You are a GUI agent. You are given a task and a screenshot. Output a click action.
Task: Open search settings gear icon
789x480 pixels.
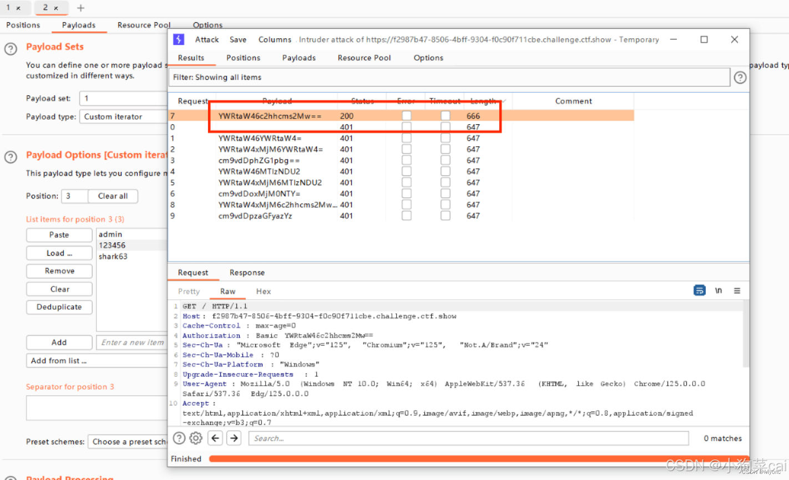196,438
